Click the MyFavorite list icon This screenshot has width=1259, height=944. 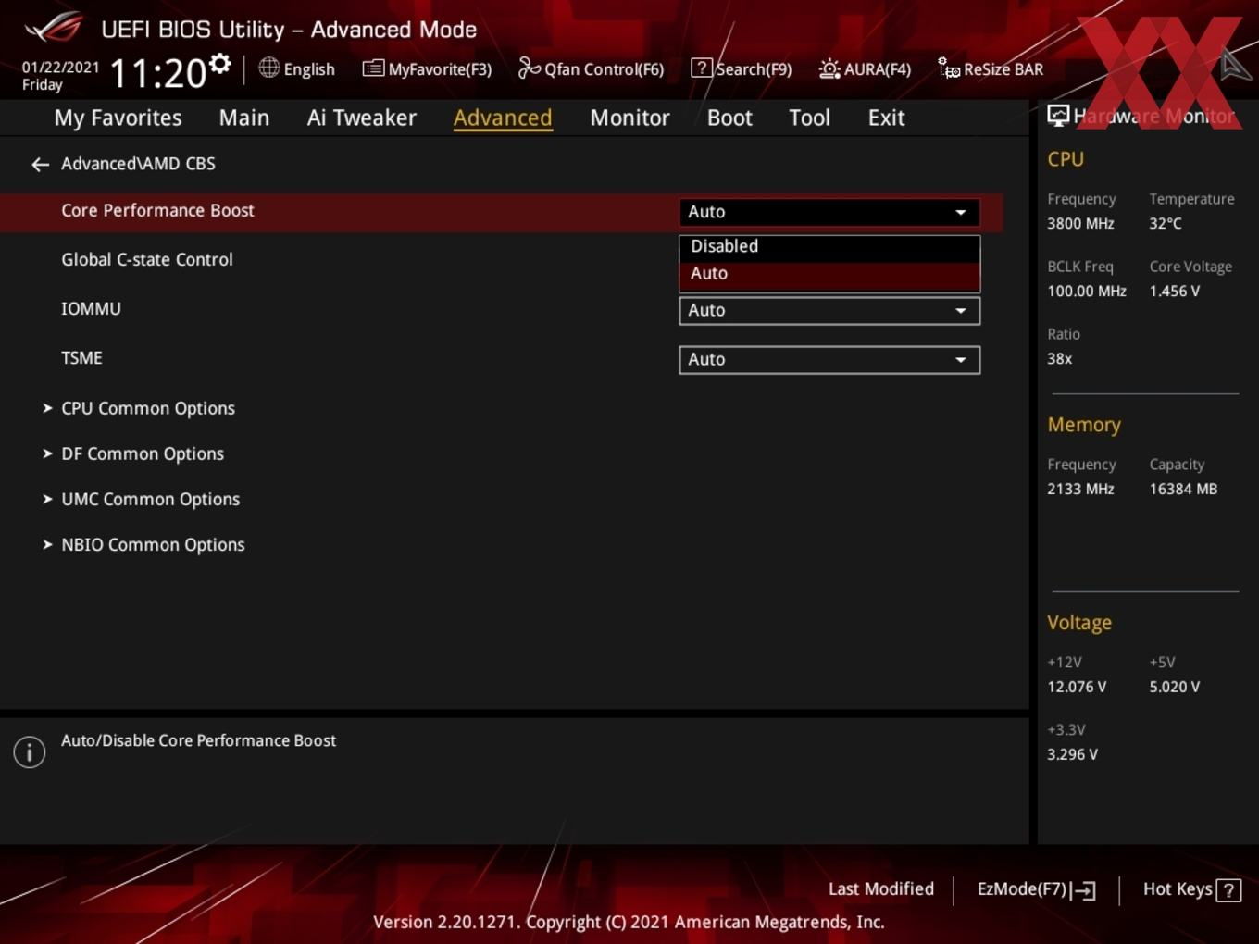373,68
